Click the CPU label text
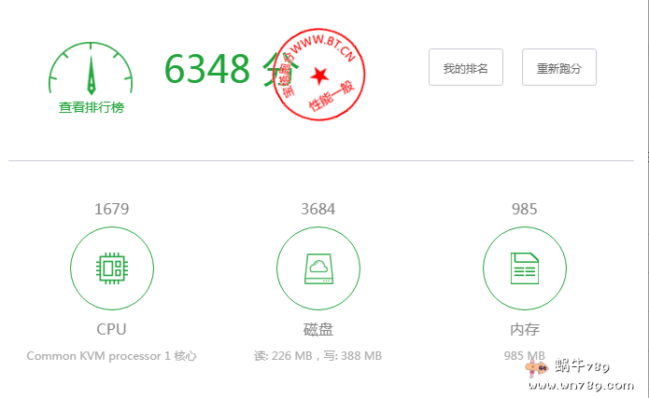Viewport: 649px width, 398px height. (x=112, y=329)
